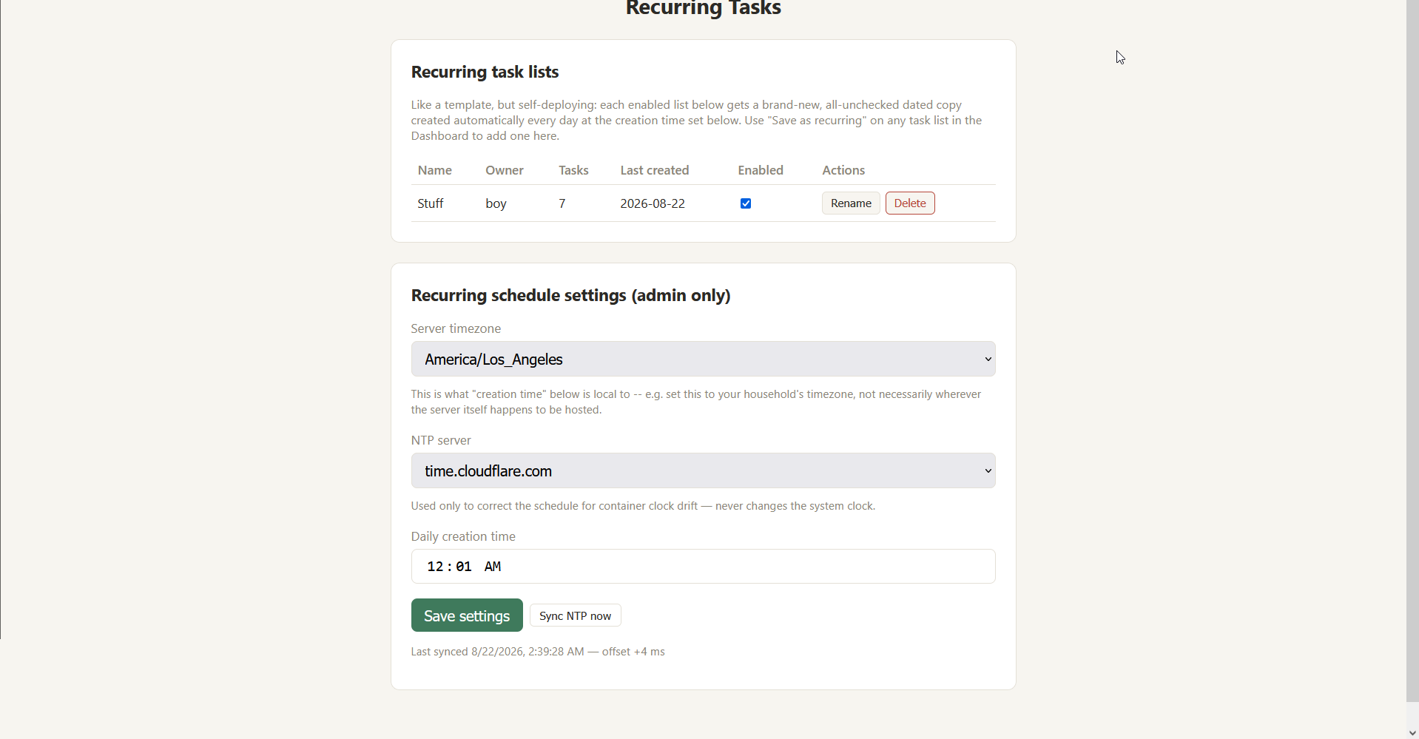
Task: Select the minutes value 01 in time field
Action: click(464, 567)
